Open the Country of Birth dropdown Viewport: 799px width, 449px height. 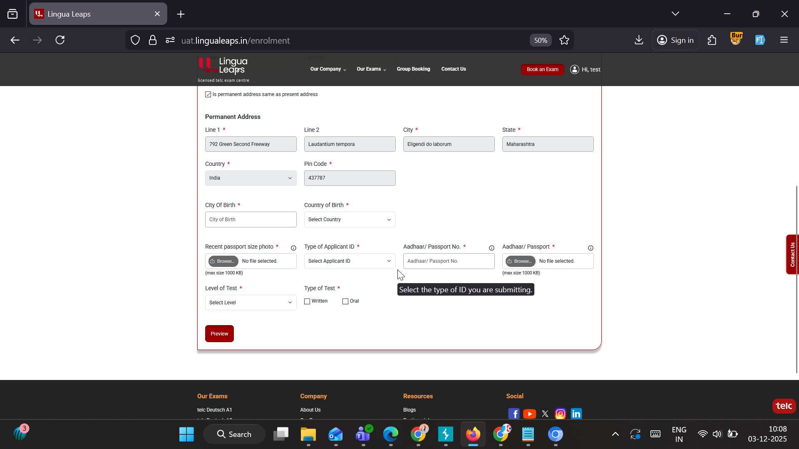[x=350, y=220]
